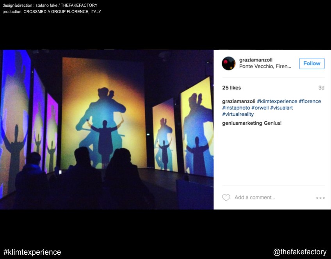Viewport: 331px width, 259px height.
Task: Click the graziamanzoli name in caption
Action: (238, 101)
